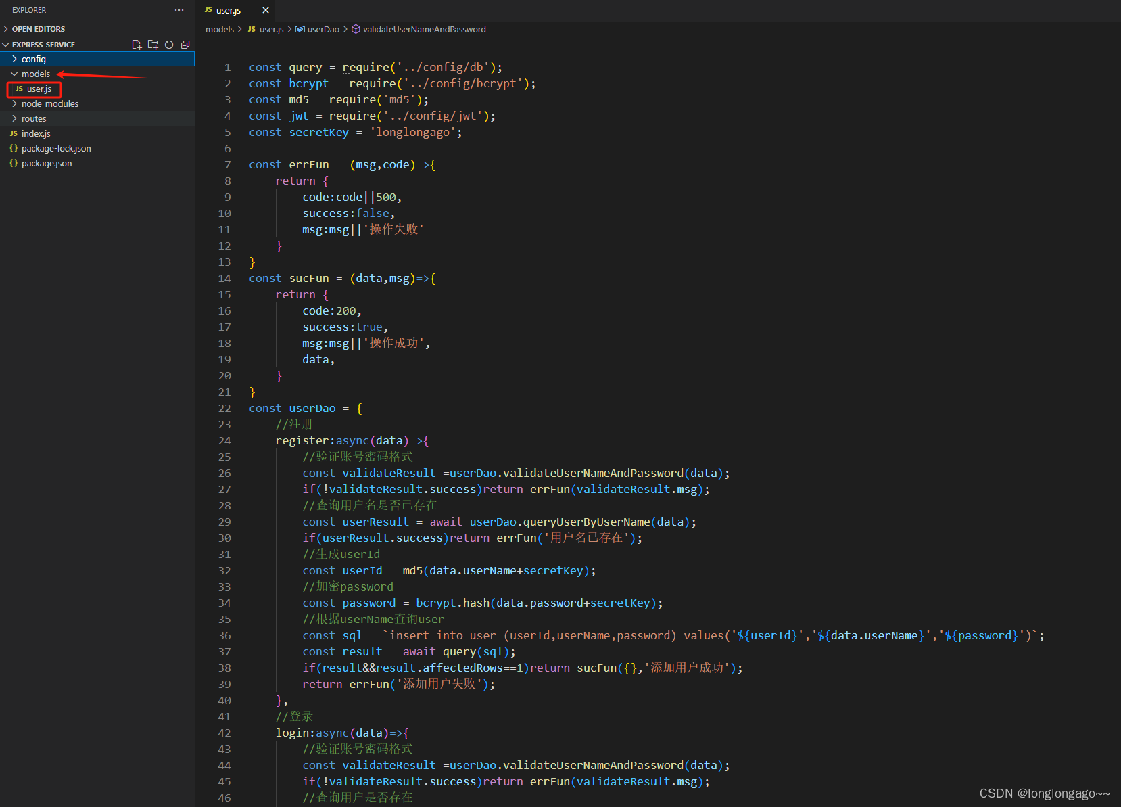Click errFun declaration on line 7
Image resolution: width=1121 pixels, height=807 pixels.
(x=309, y=164)
